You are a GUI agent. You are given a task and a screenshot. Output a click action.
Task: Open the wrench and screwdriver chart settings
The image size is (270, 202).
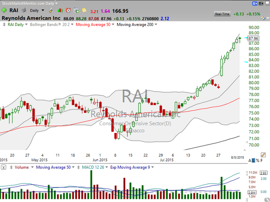pyautogui.click(x=52, y=10)
